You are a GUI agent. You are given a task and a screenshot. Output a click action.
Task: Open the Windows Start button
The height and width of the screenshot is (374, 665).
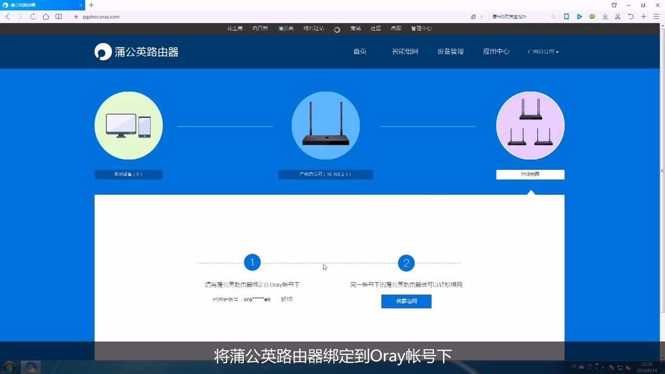coord(9,367)
